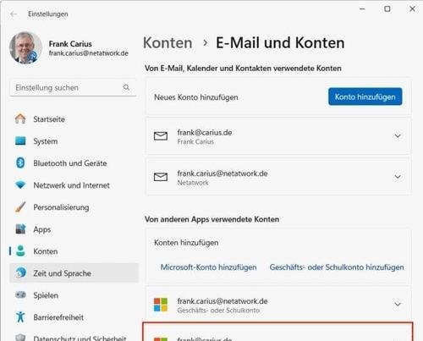Select Konten in the sidebar
Image resolution: width=423 pixels, height=341 pixels.
point(74,251)
